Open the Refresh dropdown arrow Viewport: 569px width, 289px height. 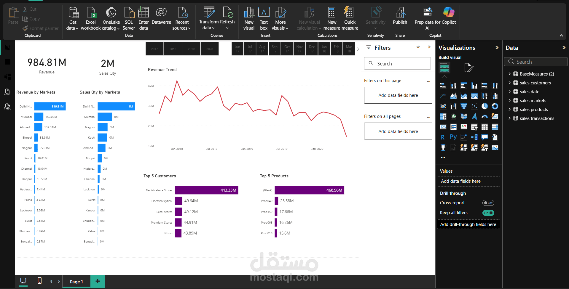click(x=227, y=28)
